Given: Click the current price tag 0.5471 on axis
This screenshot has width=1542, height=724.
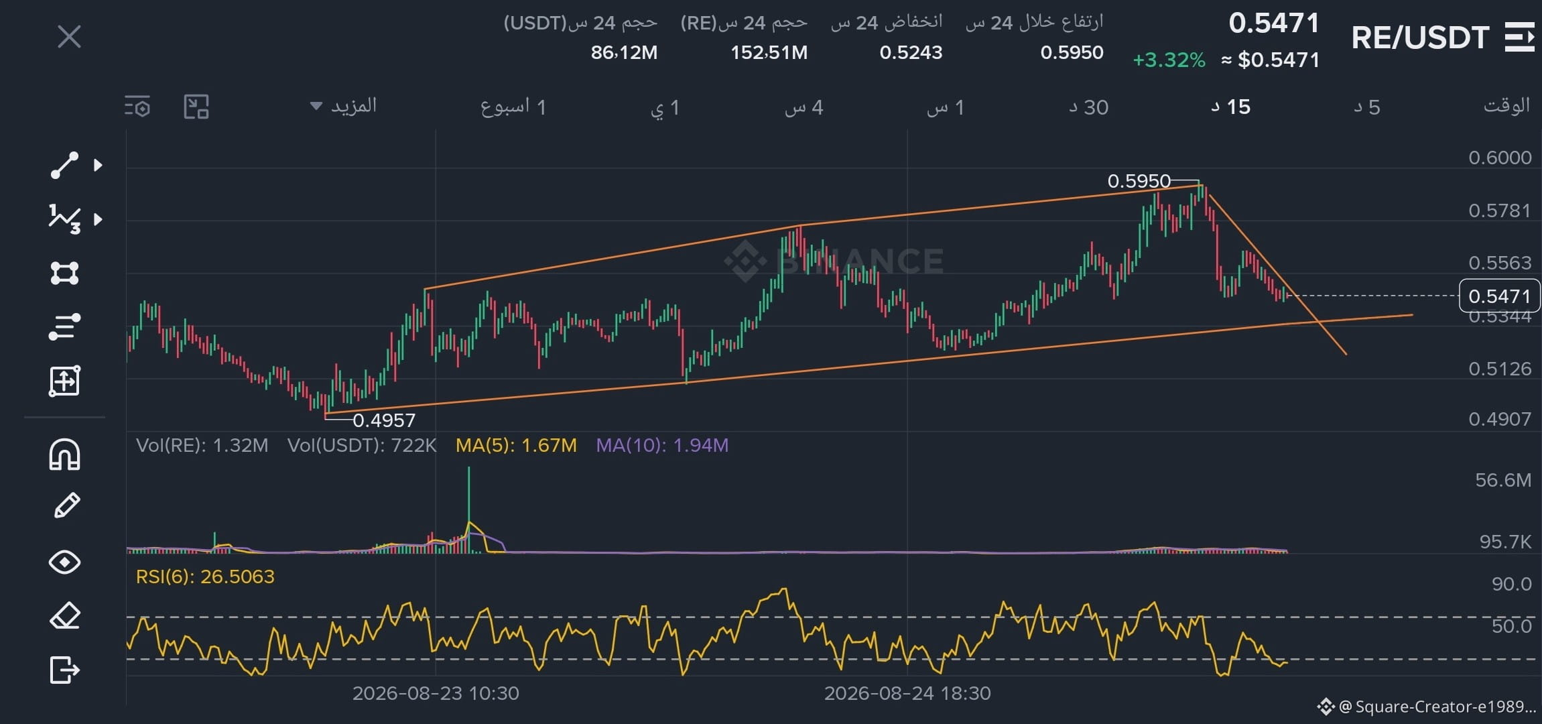Looking at the screenshot, I should [1500, 296].
